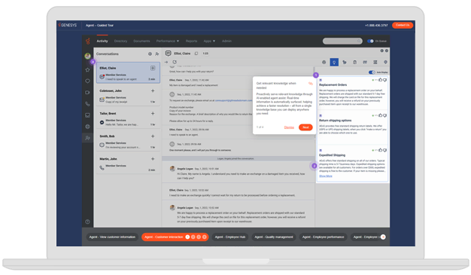471x275 pixels.
Task: Switch to the Directory tab
Action: tap(120, 41)
